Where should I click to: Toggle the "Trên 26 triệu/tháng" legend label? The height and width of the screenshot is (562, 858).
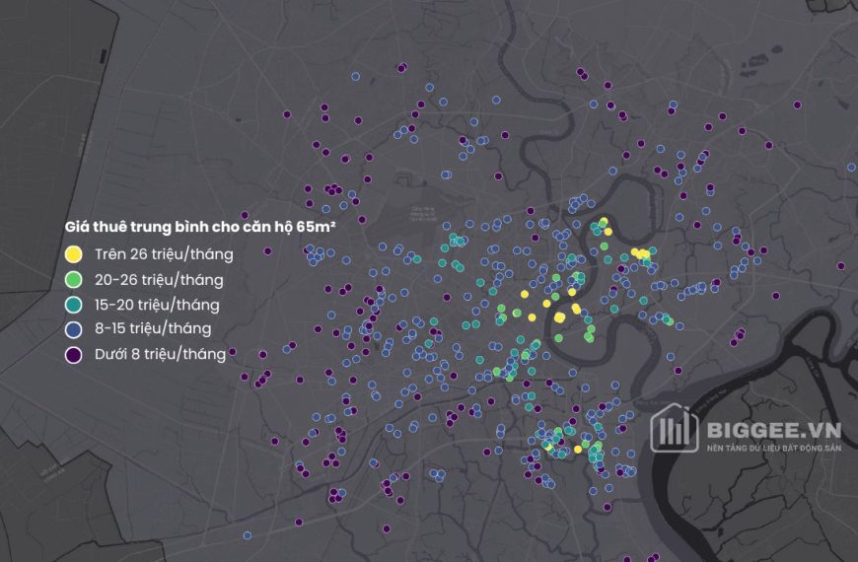pos(164,254)
